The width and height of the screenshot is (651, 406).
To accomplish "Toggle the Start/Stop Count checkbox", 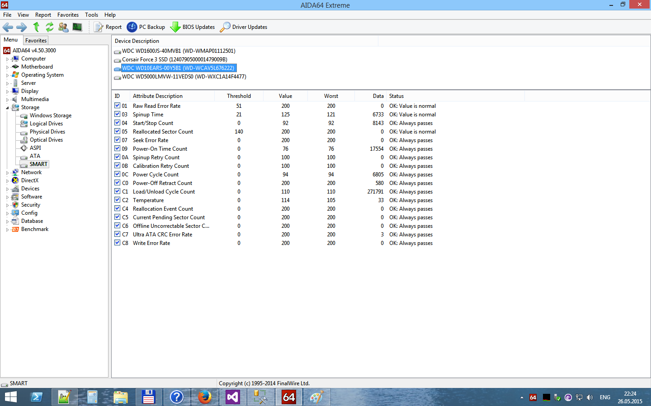I will pos(117,123).
